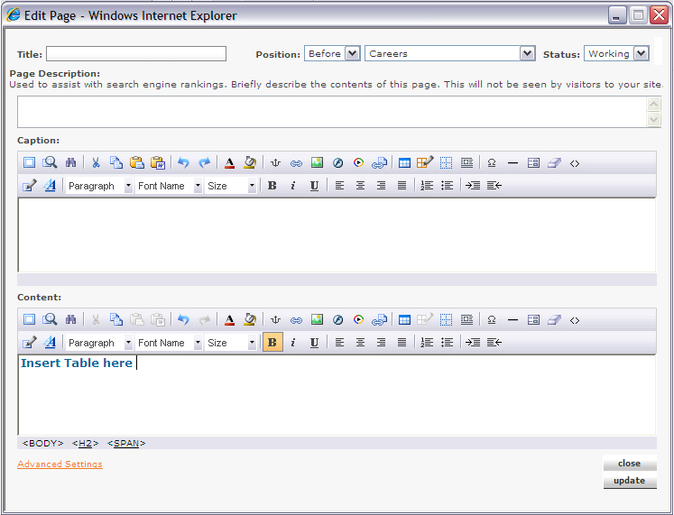
Task: Open the Position Before dropdown
Action: [332, 54]
